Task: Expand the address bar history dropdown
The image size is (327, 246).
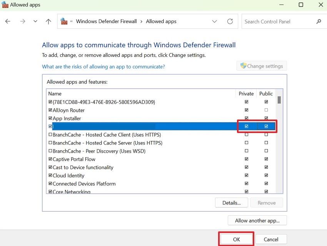Action: [x=214, y=21]
